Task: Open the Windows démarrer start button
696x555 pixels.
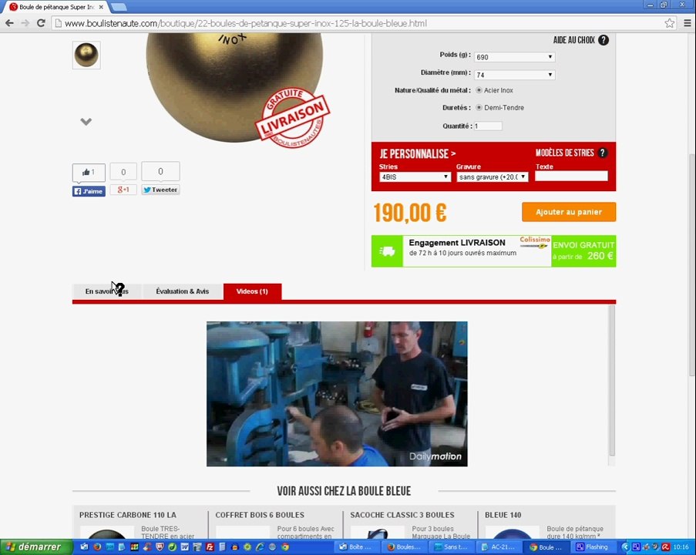Action: point(36,547)
